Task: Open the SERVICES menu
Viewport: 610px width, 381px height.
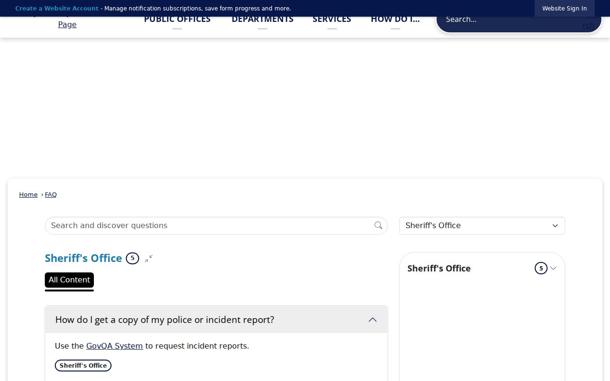Action: coord(332,19)
